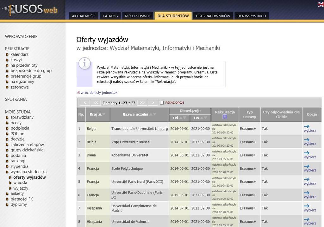Go to first page of the list
Image resolution: width=324 pixels, height=227 pixels.
coord(85,103)
